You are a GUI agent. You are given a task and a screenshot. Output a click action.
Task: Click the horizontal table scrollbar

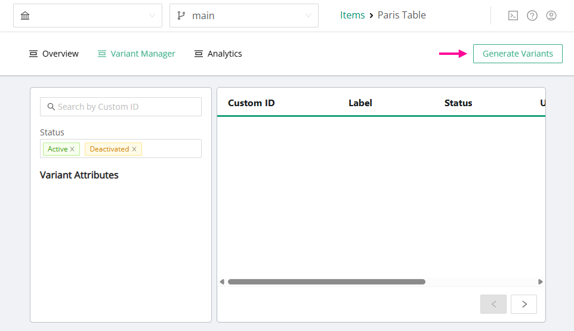click(x=326, y=281)
